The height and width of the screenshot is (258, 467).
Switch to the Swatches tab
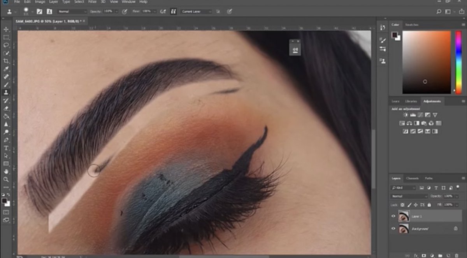411,25
